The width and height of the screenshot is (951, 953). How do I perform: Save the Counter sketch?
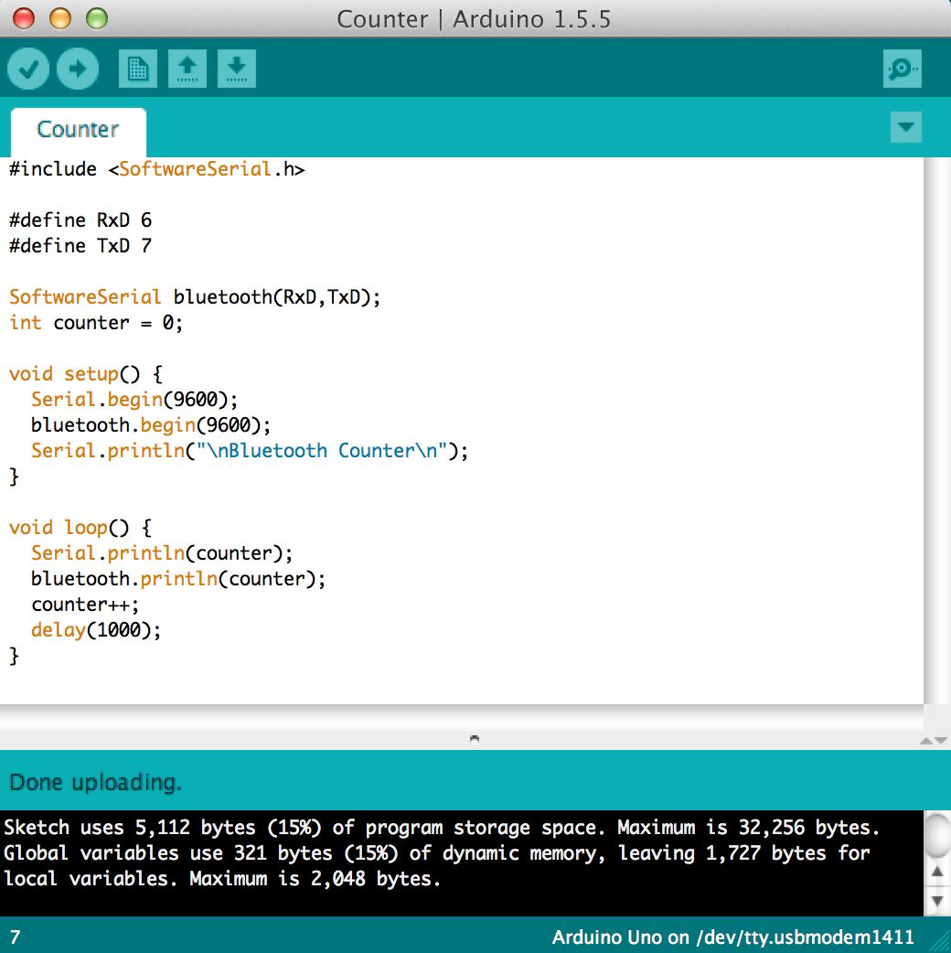(236, 68)
